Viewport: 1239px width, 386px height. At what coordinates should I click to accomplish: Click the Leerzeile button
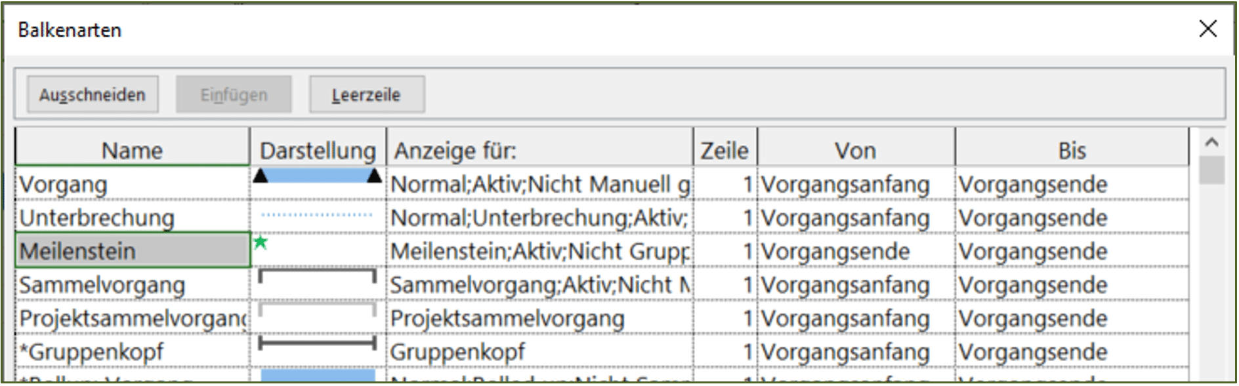367,95
